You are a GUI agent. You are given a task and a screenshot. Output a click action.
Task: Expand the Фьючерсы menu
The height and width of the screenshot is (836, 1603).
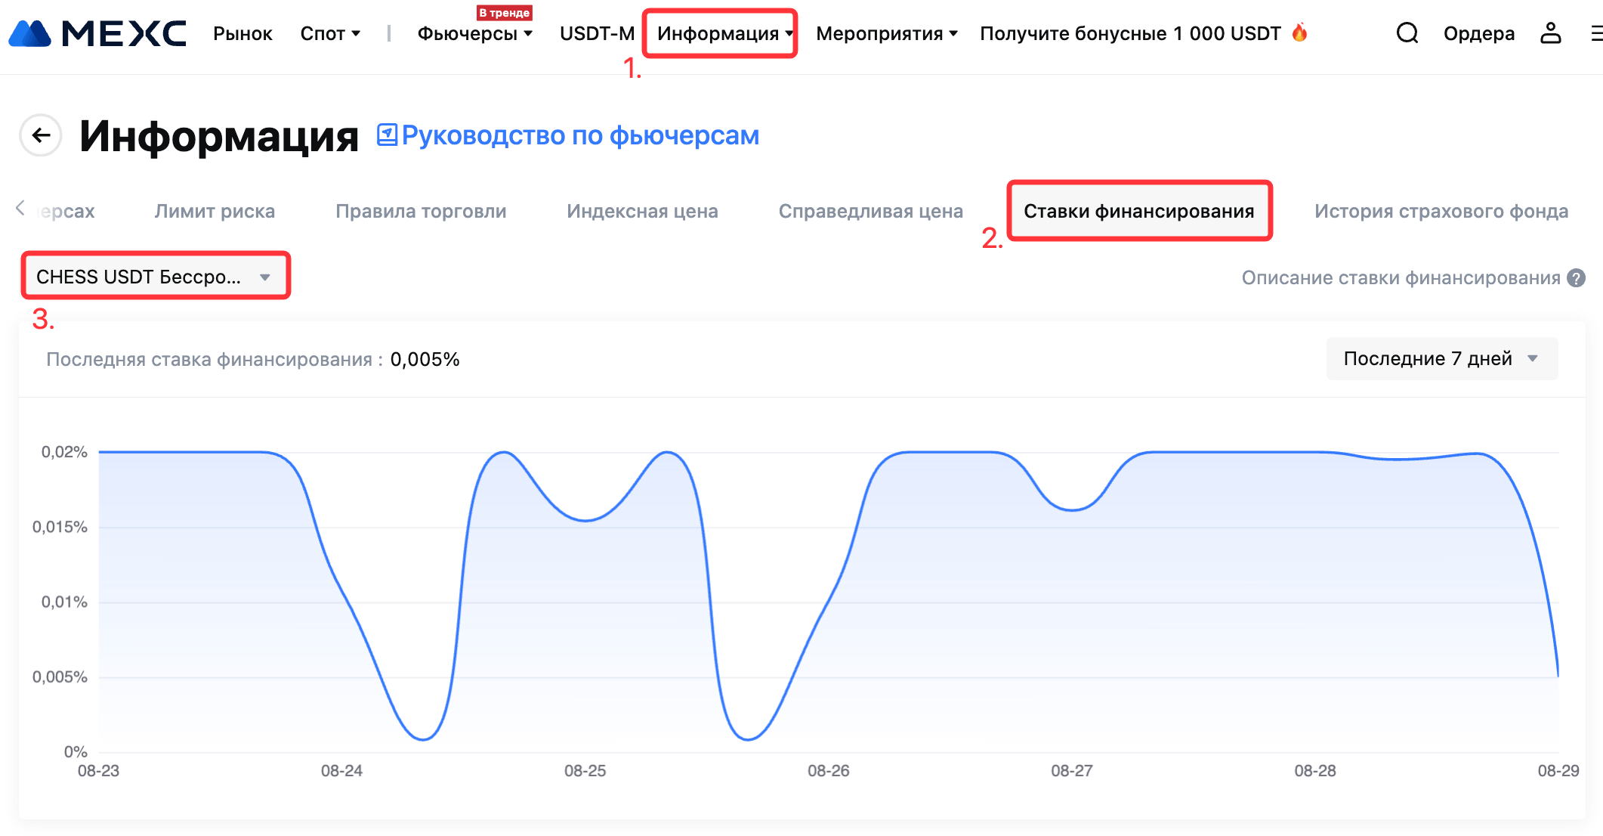click(474, 33)
